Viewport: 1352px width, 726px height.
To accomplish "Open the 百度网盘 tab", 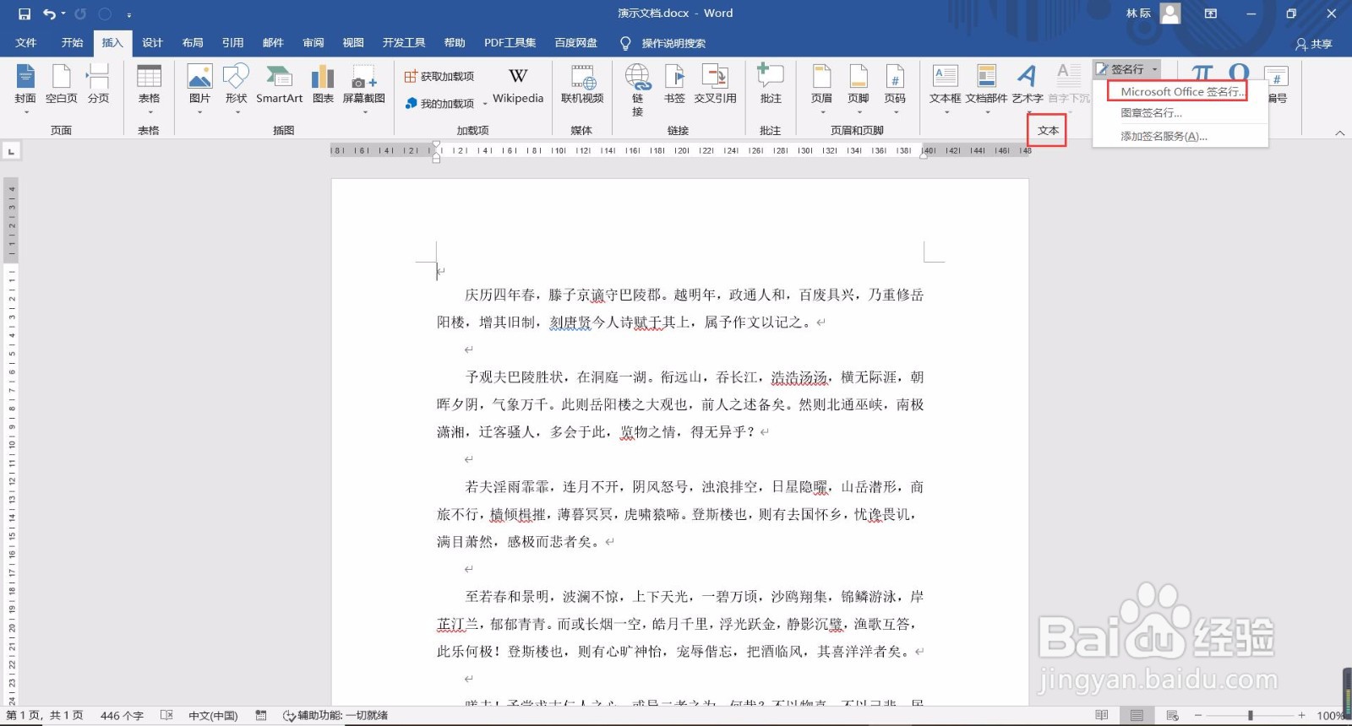I will 575,43.
